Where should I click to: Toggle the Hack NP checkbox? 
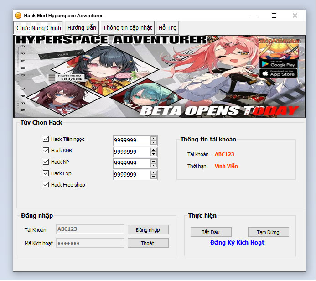[x=46, y=162]
